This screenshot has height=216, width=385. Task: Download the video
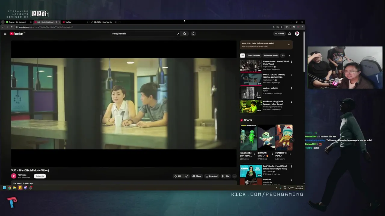[212, 176]
